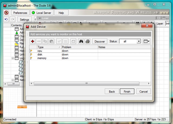Click the red disconnect icon in main toolbar
Viewport: 173px width, 124px height.
6,13
